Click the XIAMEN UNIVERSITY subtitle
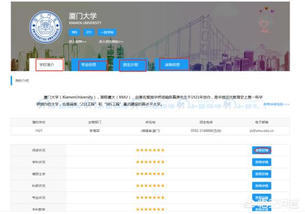Viewport: 305px width, 214px height. tap(85, 23)
